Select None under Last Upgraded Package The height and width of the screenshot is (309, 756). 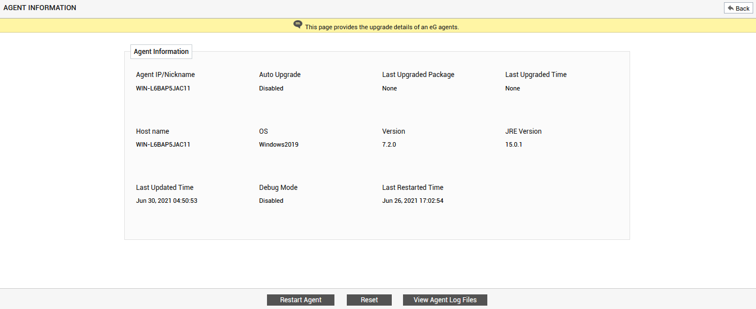coord(390,88)
